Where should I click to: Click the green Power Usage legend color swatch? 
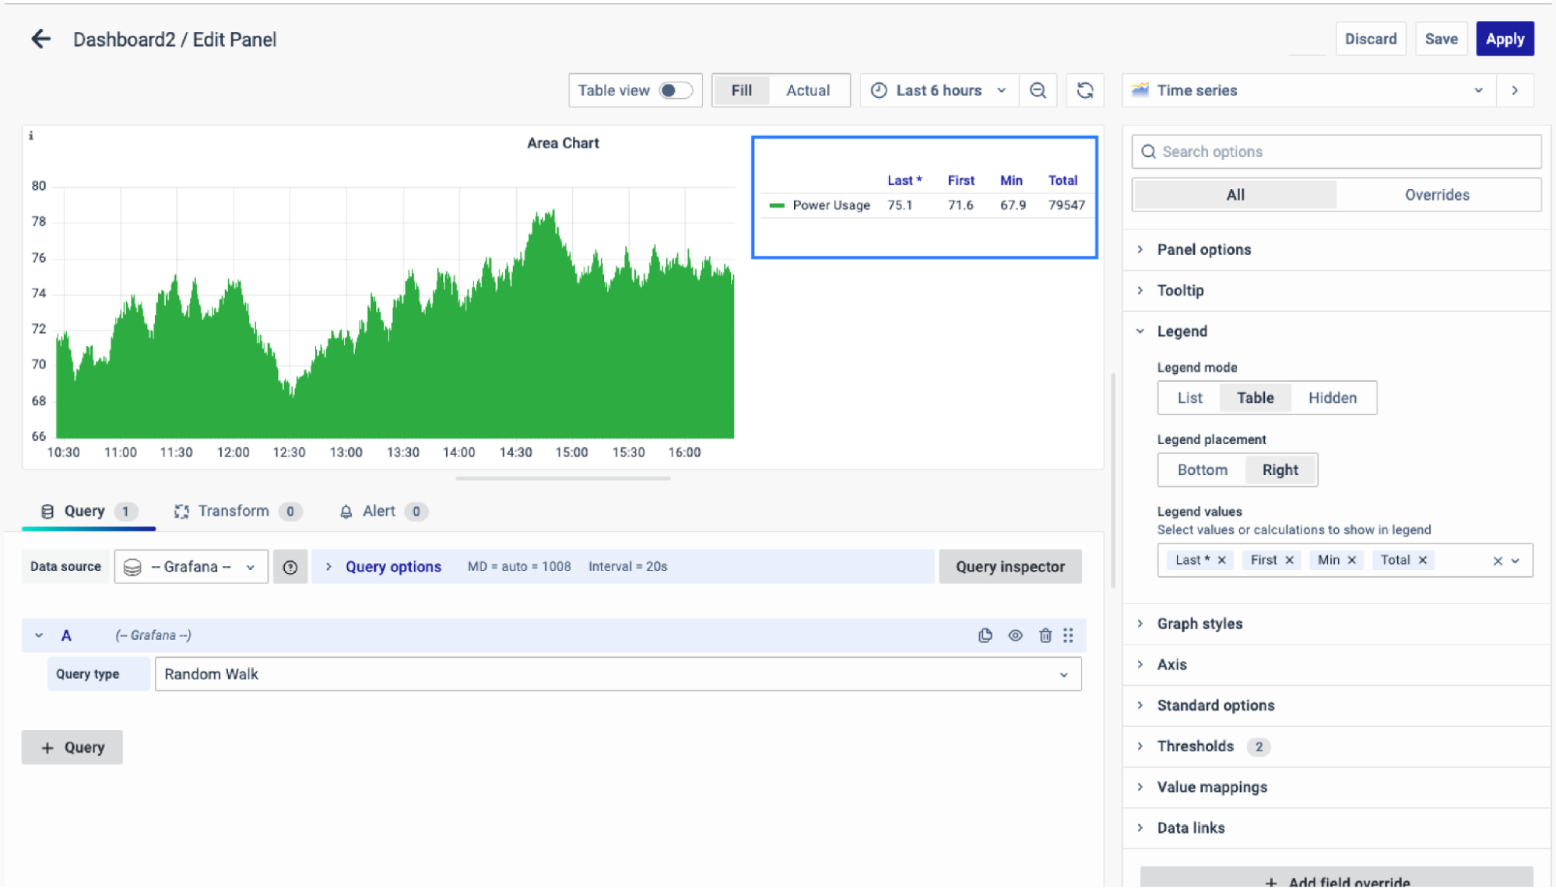[x=776, y=205]
